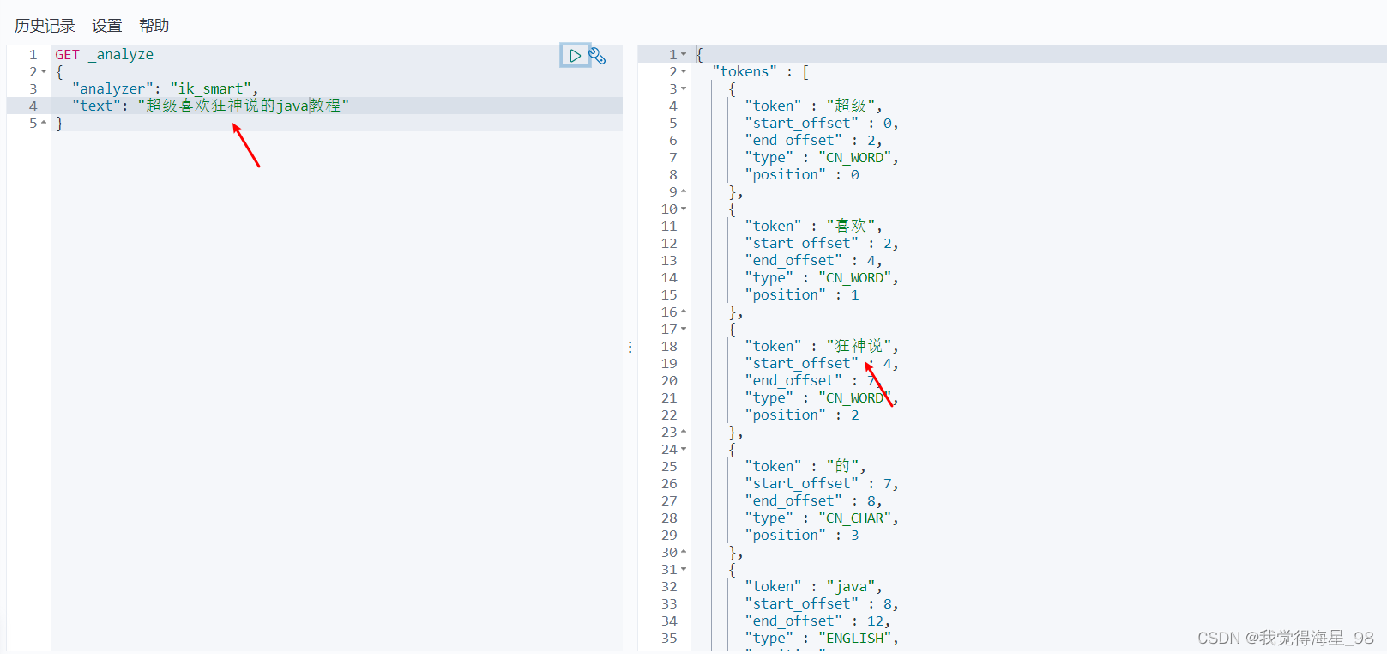1387x654 pixels.
Task: Toggle fold arrow at request line 5
Action: click(x=44, y=124)
